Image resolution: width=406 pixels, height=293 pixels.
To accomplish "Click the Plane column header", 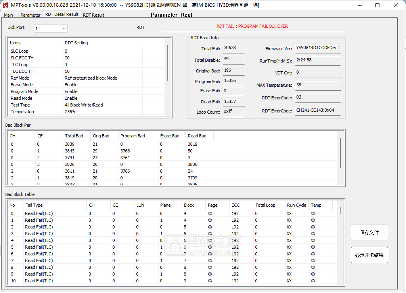I will 170,205.
